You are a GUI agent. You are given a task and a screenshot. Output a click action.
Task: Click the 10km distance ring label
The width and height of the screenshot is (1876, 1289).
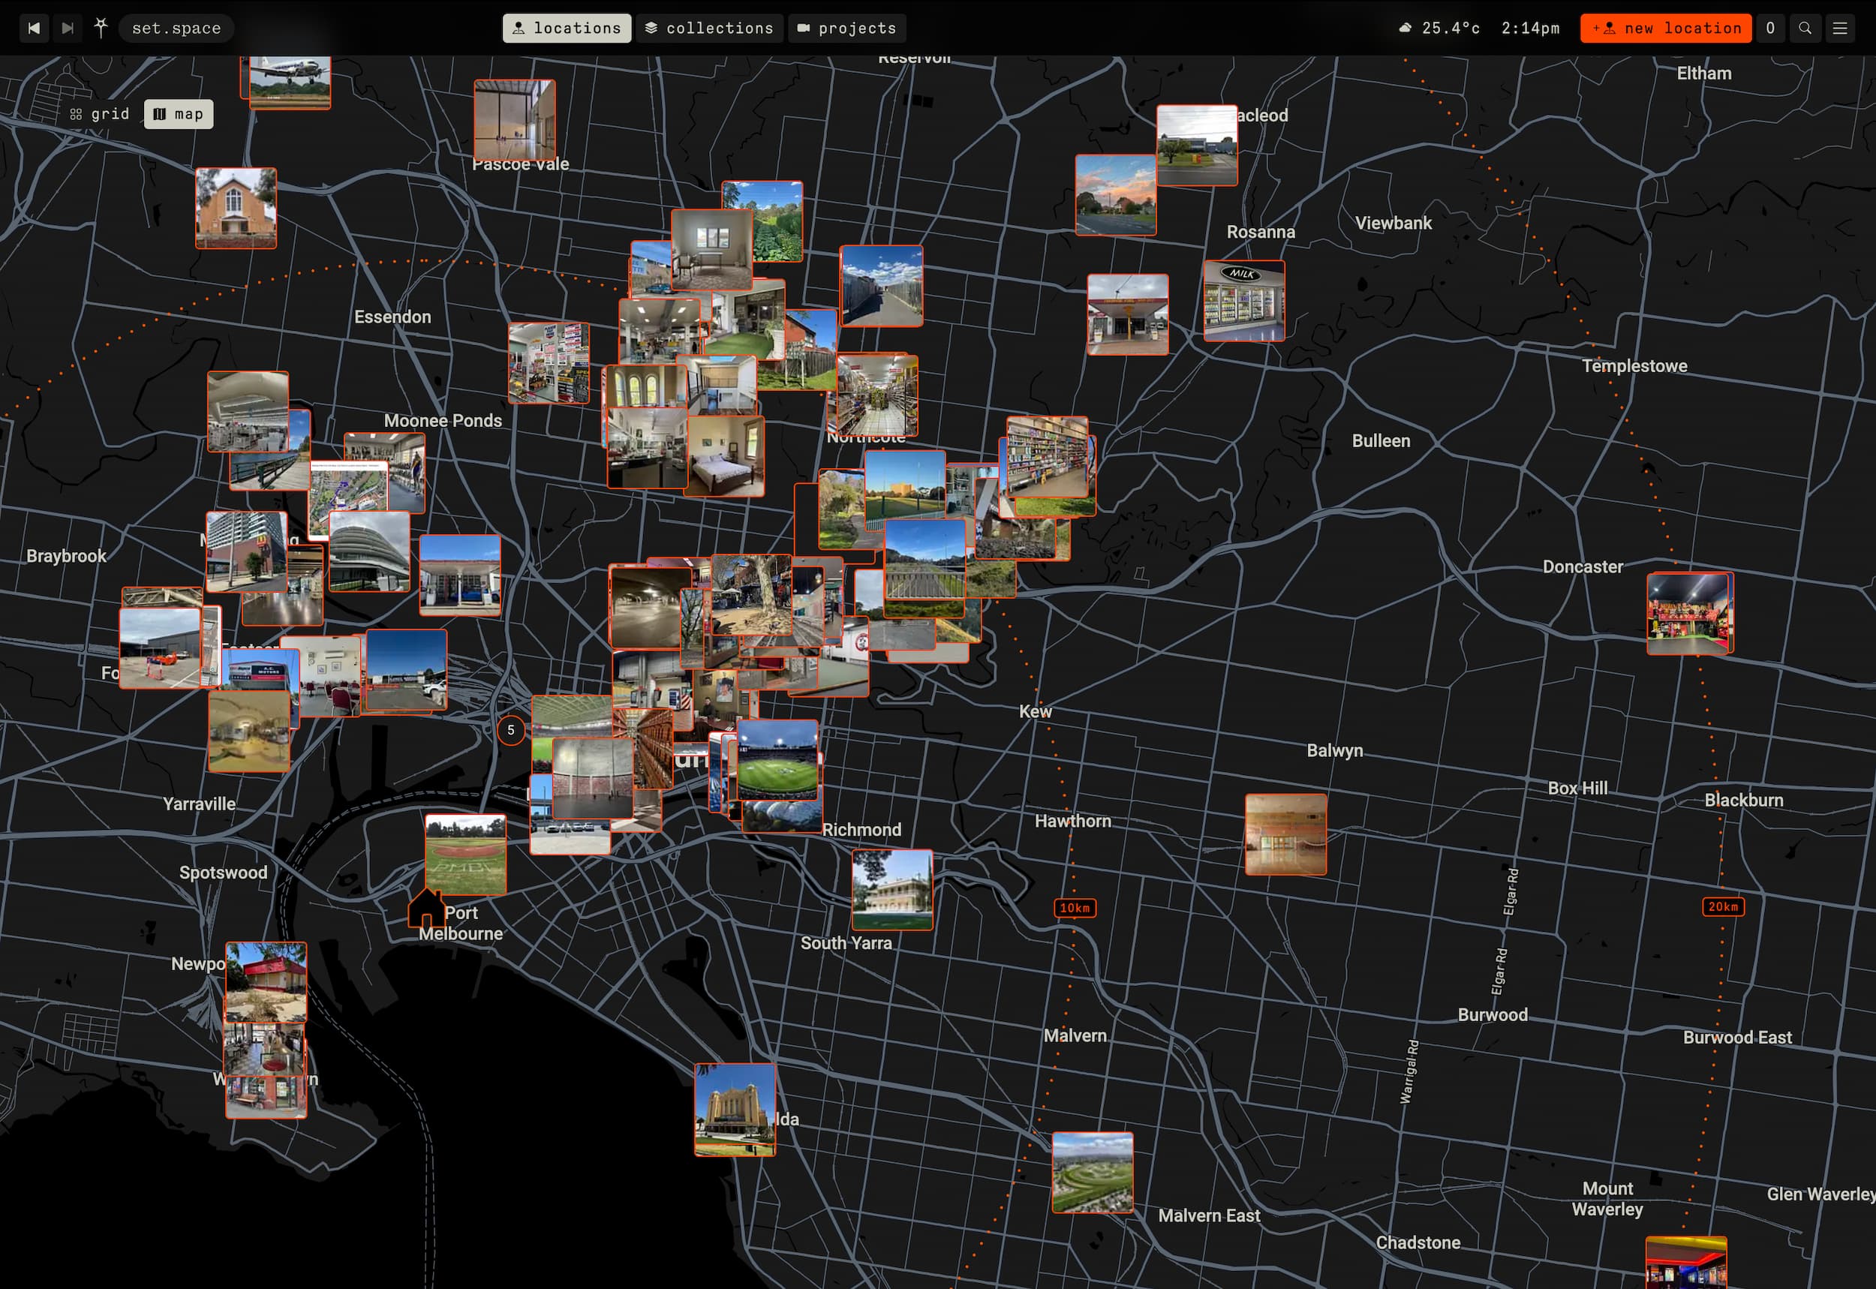click(x=1075, y=908)
